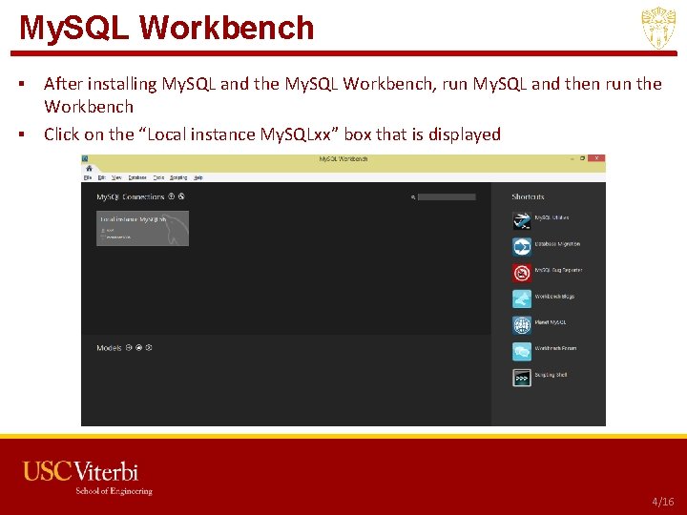The width and height of the screenshot is (687, 515).
Task: Click the add new connection plus icon
Action: coord(172,196)
